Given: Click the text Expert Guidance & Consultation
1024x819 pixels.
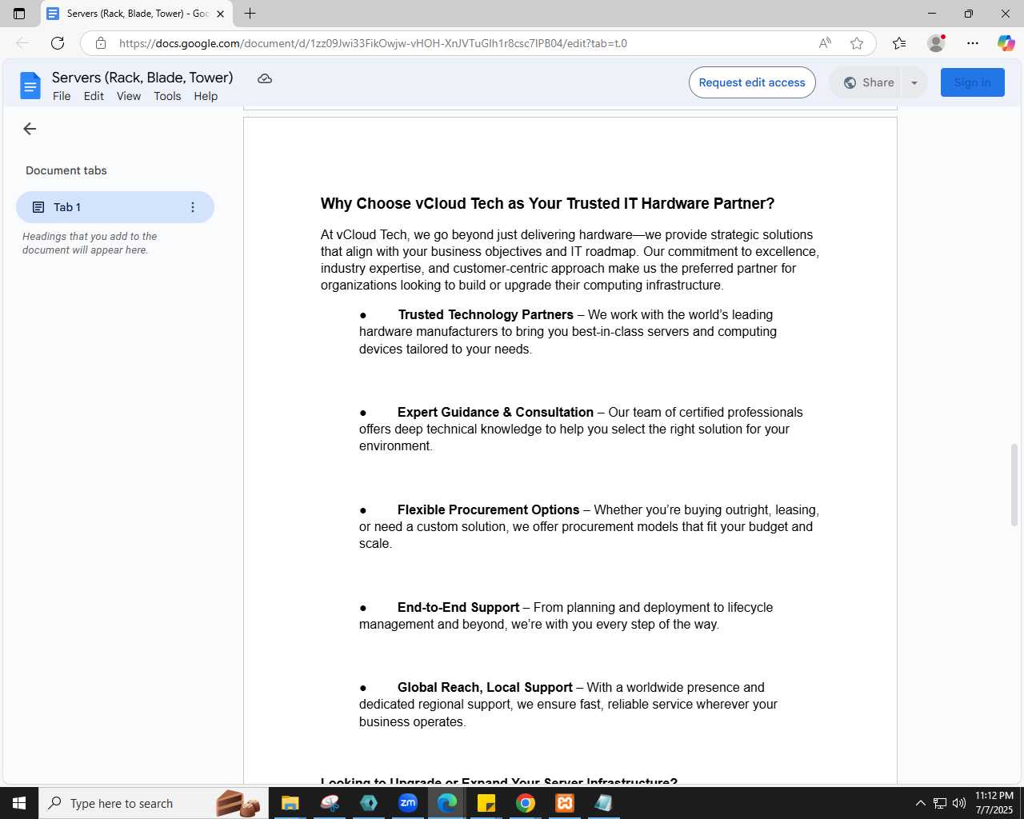Looking at the screenshot, I should [x=495, y=412].
